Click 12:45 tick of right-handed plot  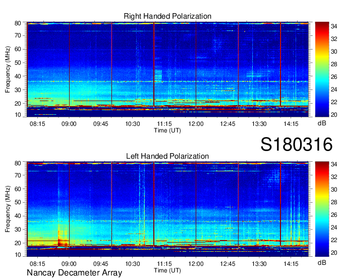[x=227, y=124]
